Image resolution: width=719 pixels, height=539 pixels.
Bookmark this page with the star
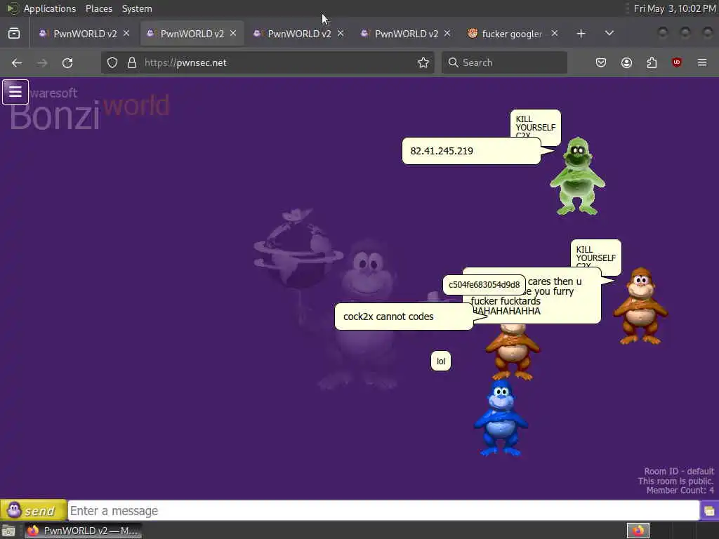(x=423, y=62)
